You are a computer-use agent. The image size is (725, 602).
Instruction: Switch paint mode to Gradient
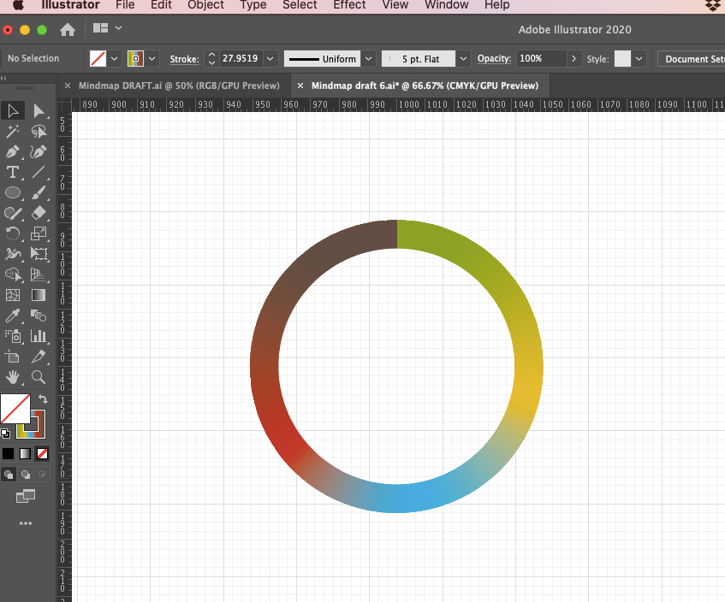[x=25, y=453]
